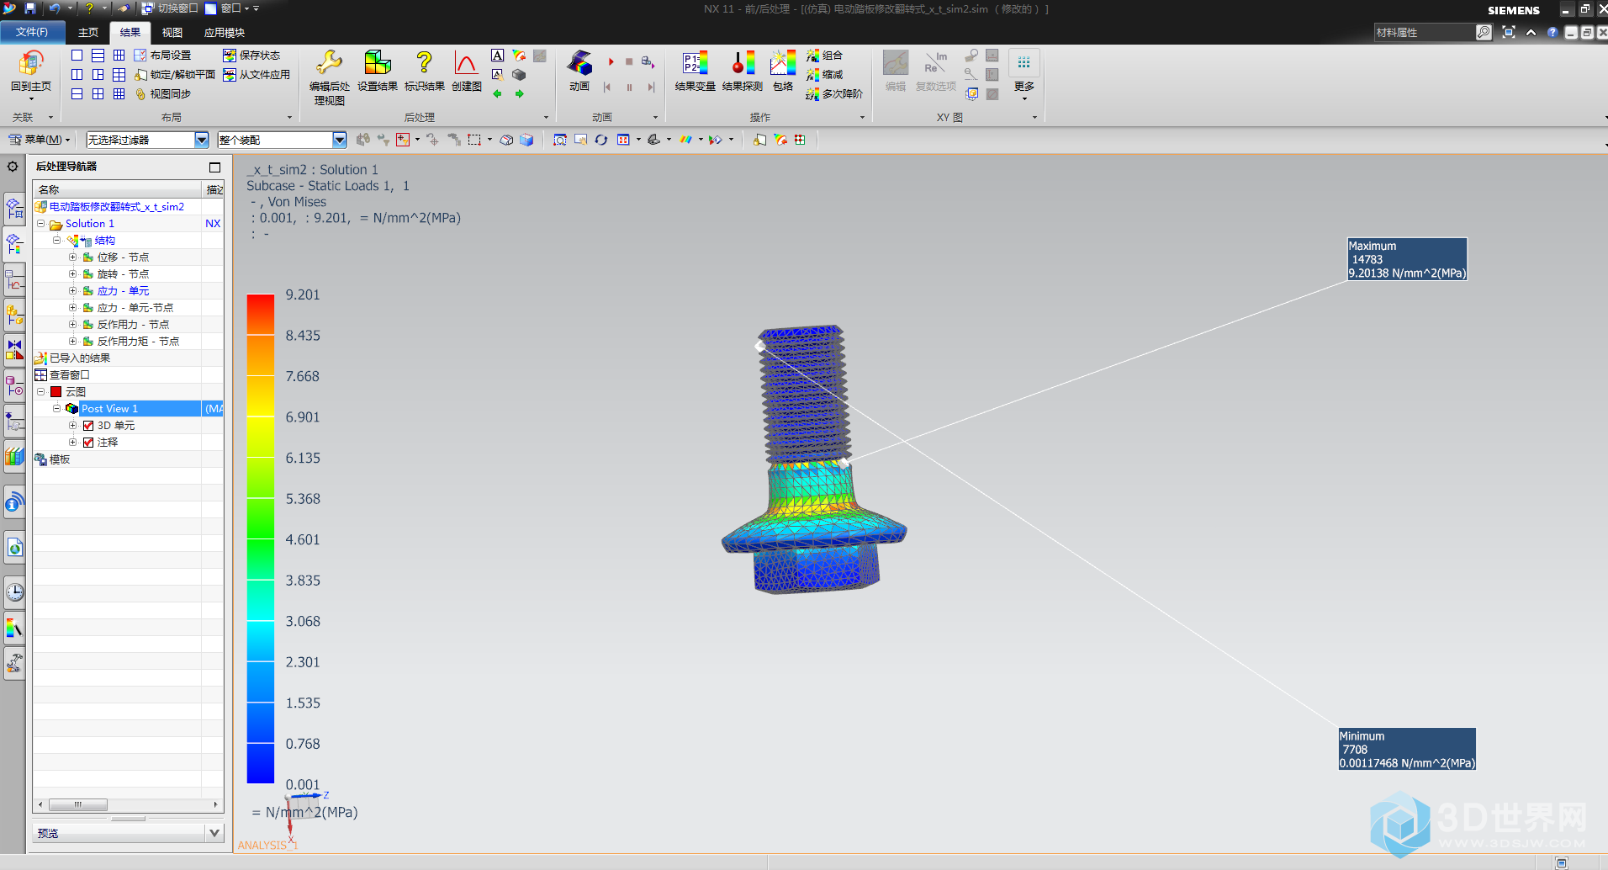Click the 包络 (Envelope) icon
Viewport: 1608px width, 870px height.
pyautogui.click(x=783, y=64)
